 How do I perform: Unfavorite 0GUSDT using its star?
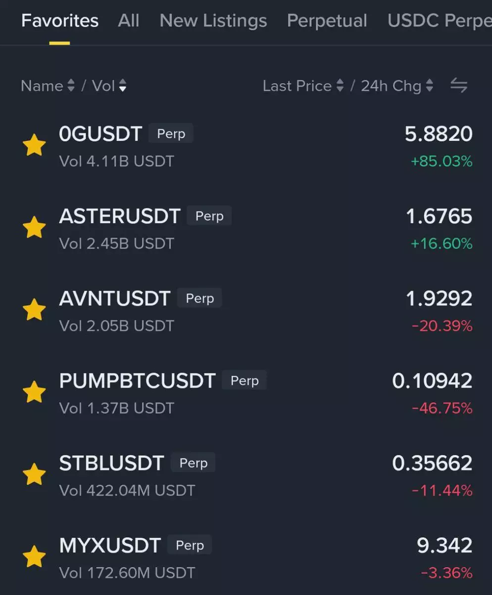pyautogui.click(x=34, y=146)
